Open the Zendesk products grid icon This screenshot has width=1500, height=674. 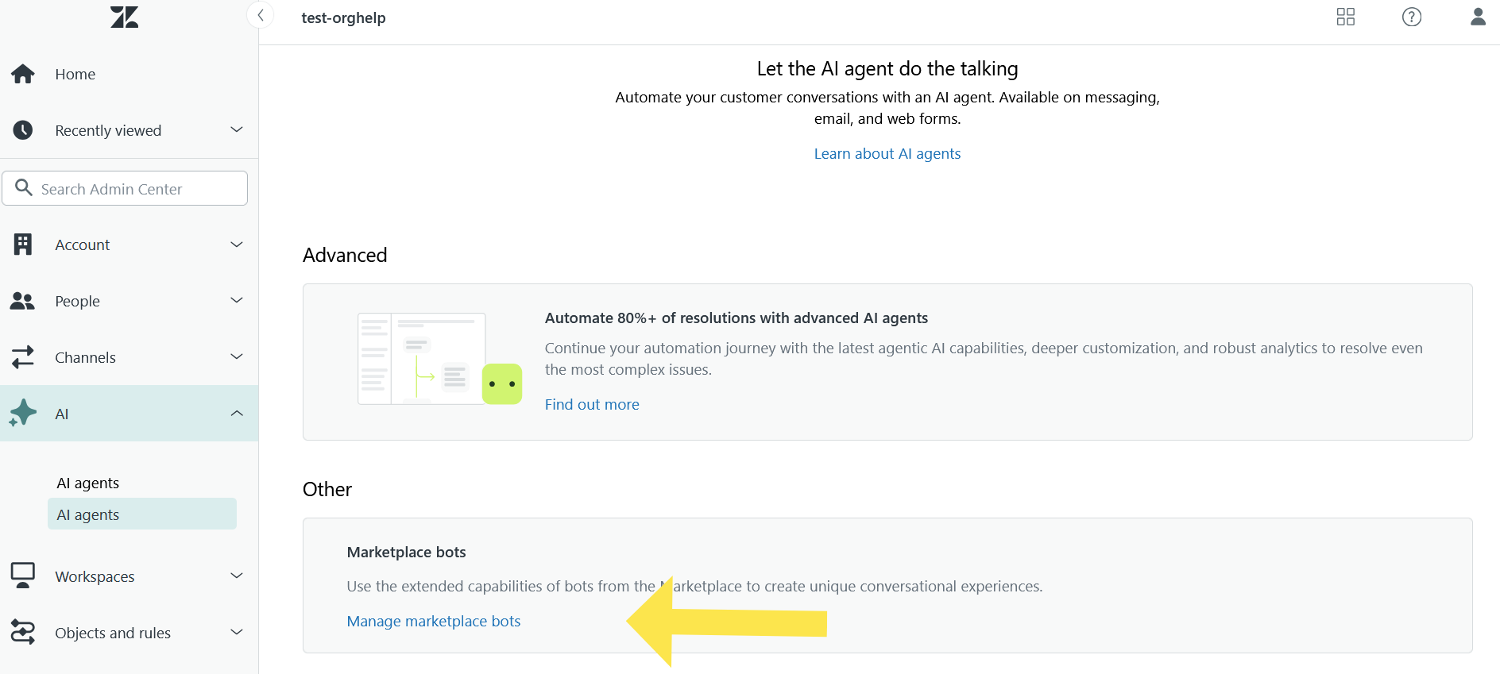pos(1345,17)
